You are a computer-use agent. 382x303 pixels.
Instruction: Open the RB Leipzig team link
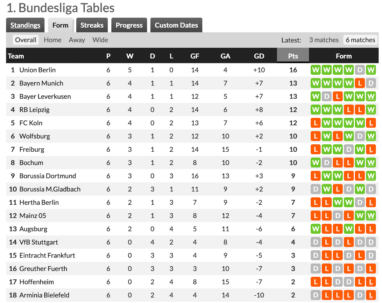point(34,110)
